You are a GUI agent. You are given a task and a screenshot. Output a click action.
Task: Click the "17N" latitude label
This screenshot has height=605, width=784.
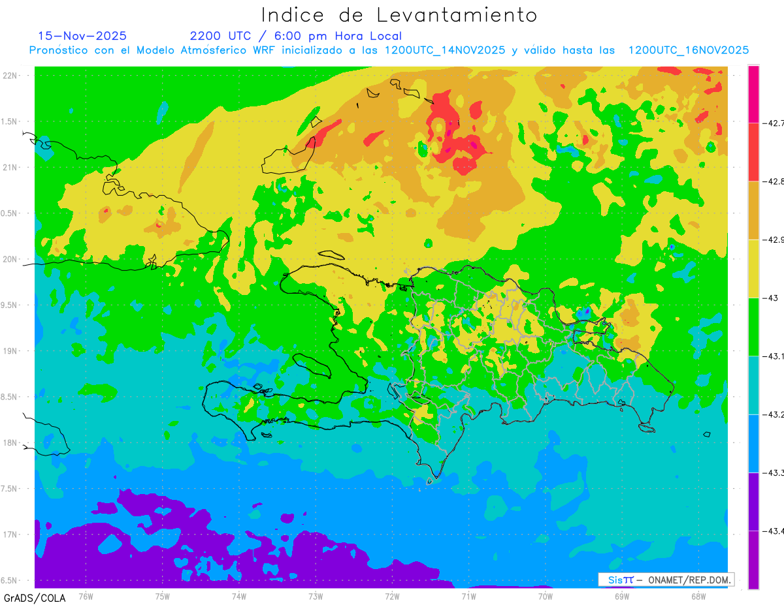tap(11, 535)
